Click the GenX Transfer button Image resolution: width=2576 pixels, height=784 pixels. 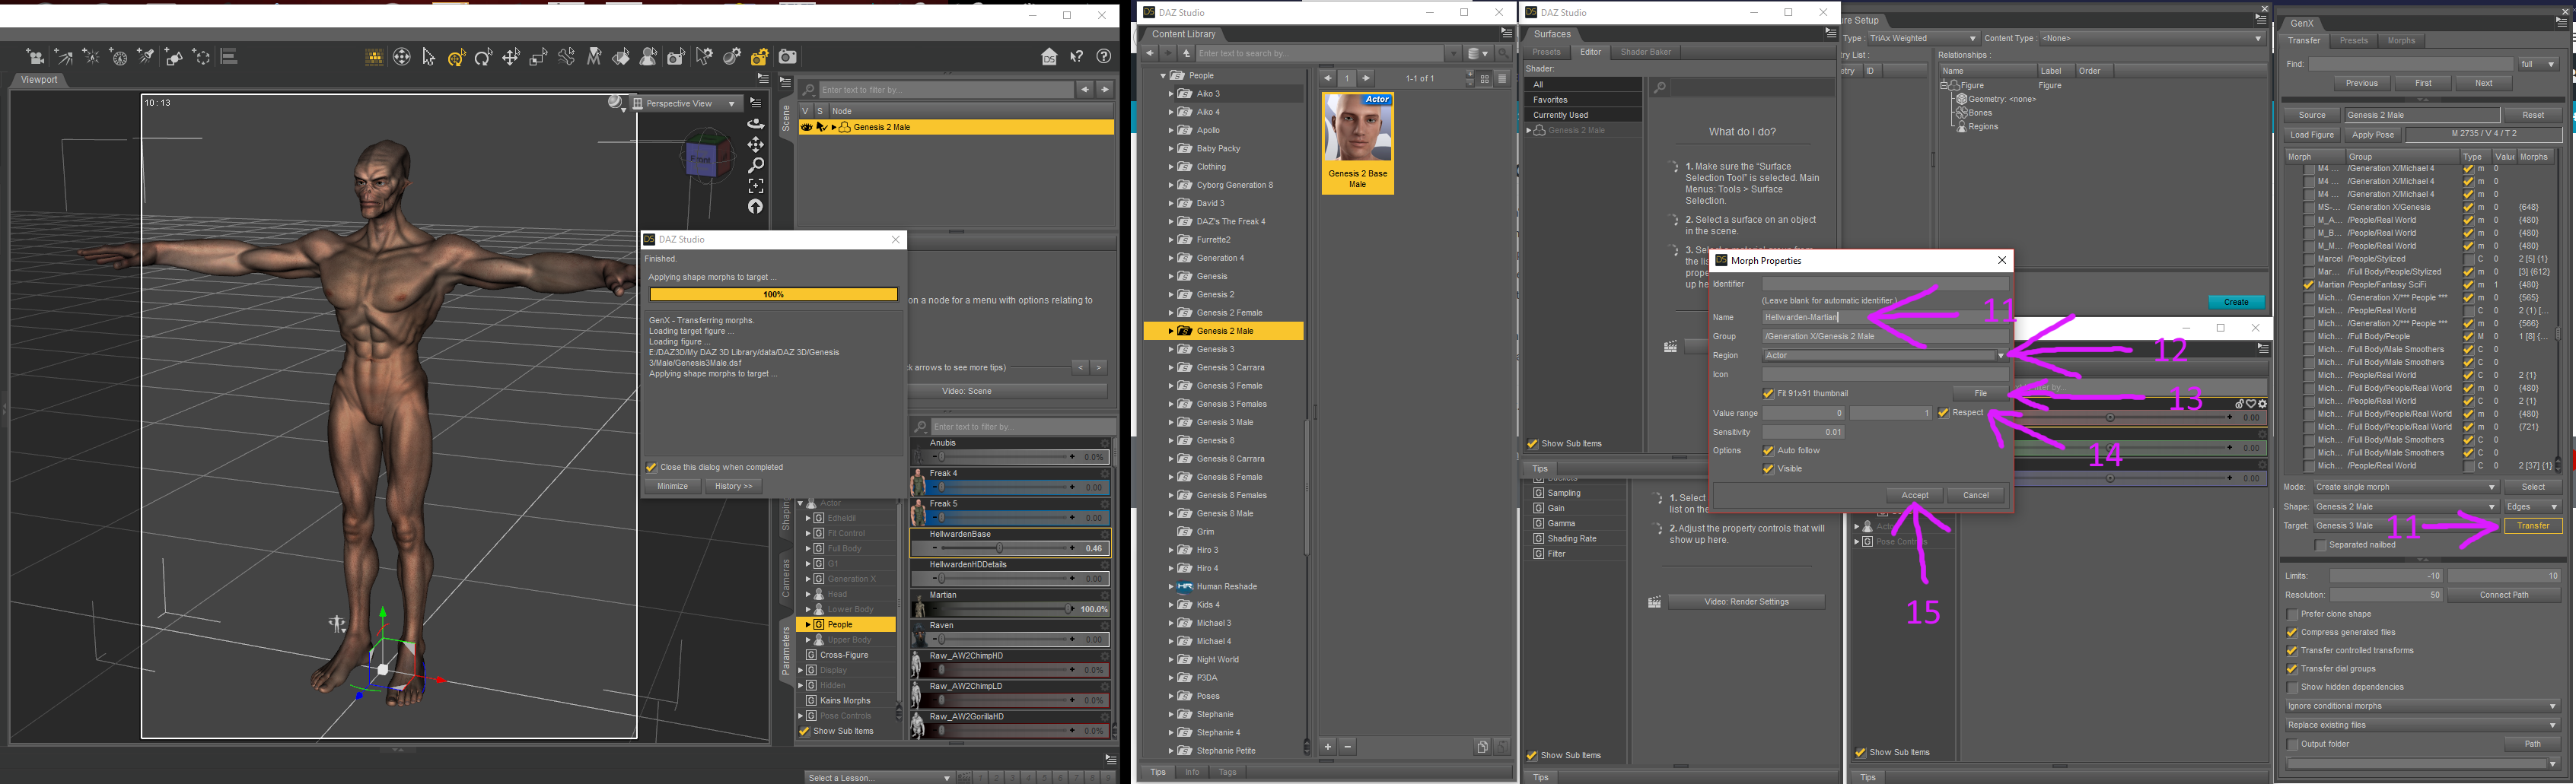pos(2532,525)
